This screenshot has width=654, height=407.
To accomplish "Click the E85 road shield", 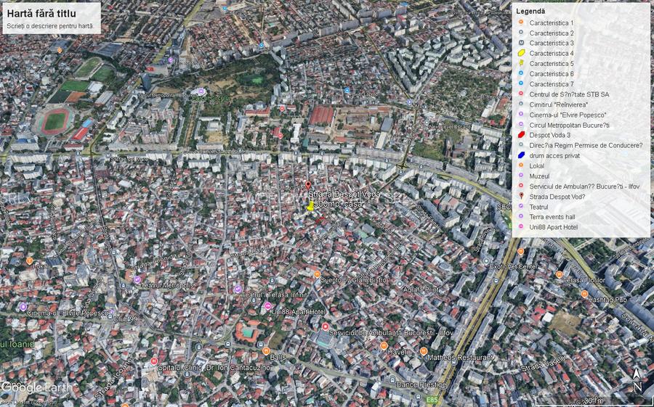I will pyautogui.click(x=432, y=400).
